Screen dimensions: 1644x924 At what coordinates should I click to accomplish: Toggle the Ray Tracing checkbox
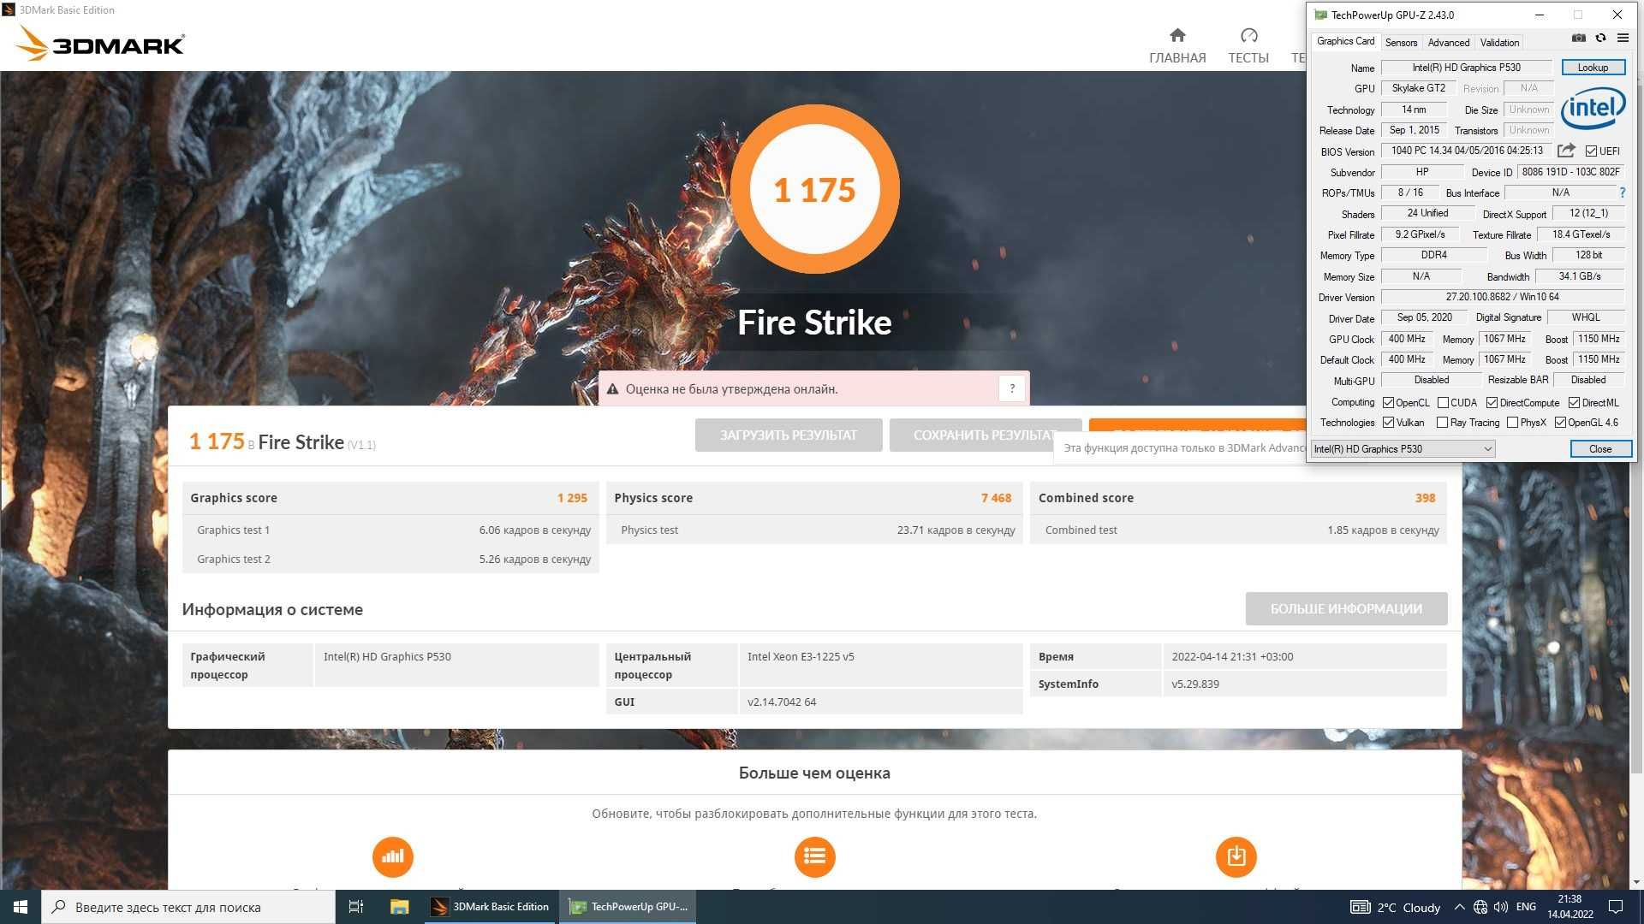coord(1442,423)
